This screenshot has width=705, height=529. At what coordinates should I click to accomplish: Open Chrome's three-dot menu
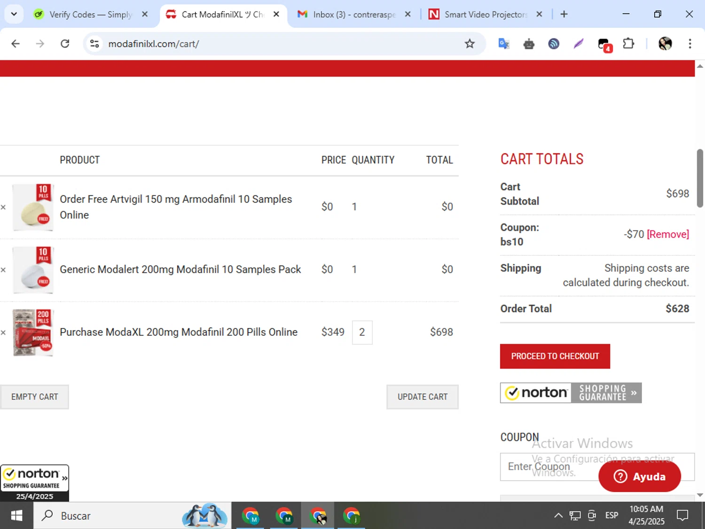click(x=690, y=44)
